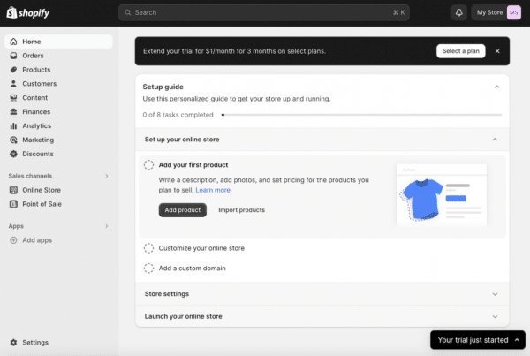The image size is (530, 356).
Task: Click the search magnifier icon
Action: click(x=128, y=12)
